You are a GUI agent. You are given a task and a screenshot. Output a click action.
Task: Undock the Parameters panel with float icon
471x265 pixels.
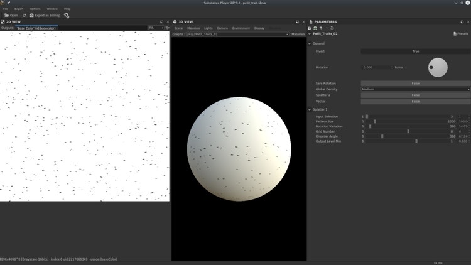pyautogui.click(x=462, y=22)
